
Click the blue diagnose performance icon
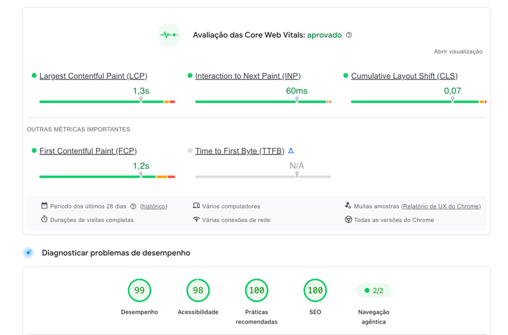tap(29, 252)
